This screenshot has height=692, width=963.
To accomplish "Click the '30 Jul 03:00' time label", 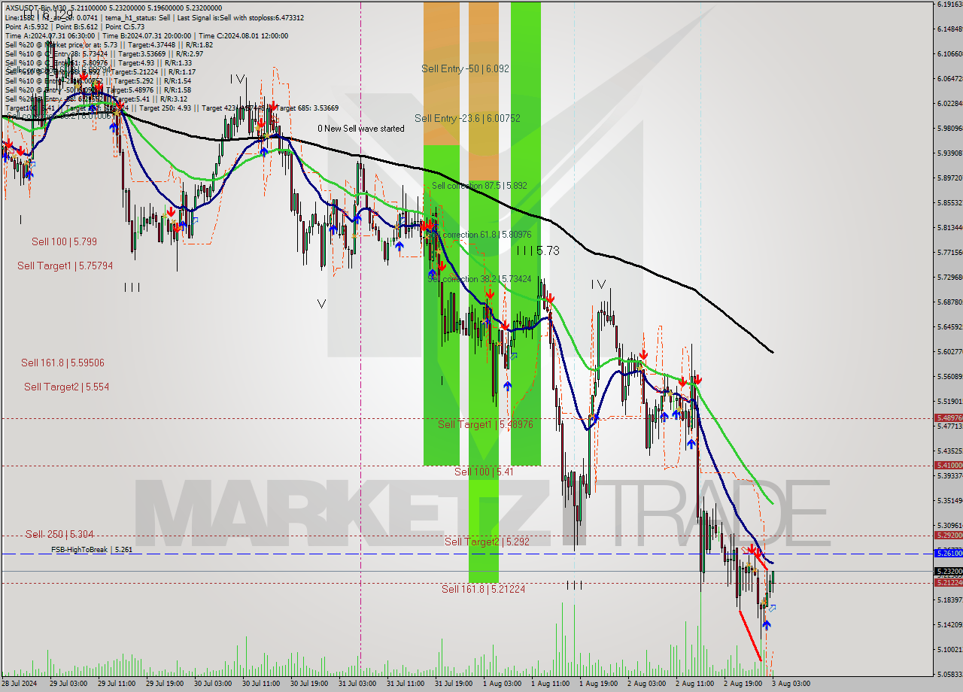I will 213,684.
